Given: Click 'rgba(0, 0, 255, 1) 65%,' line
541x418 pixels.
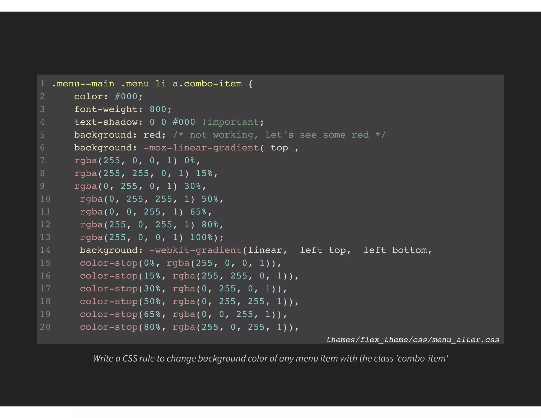Looking at the screenshot, I should click(146, 212).
